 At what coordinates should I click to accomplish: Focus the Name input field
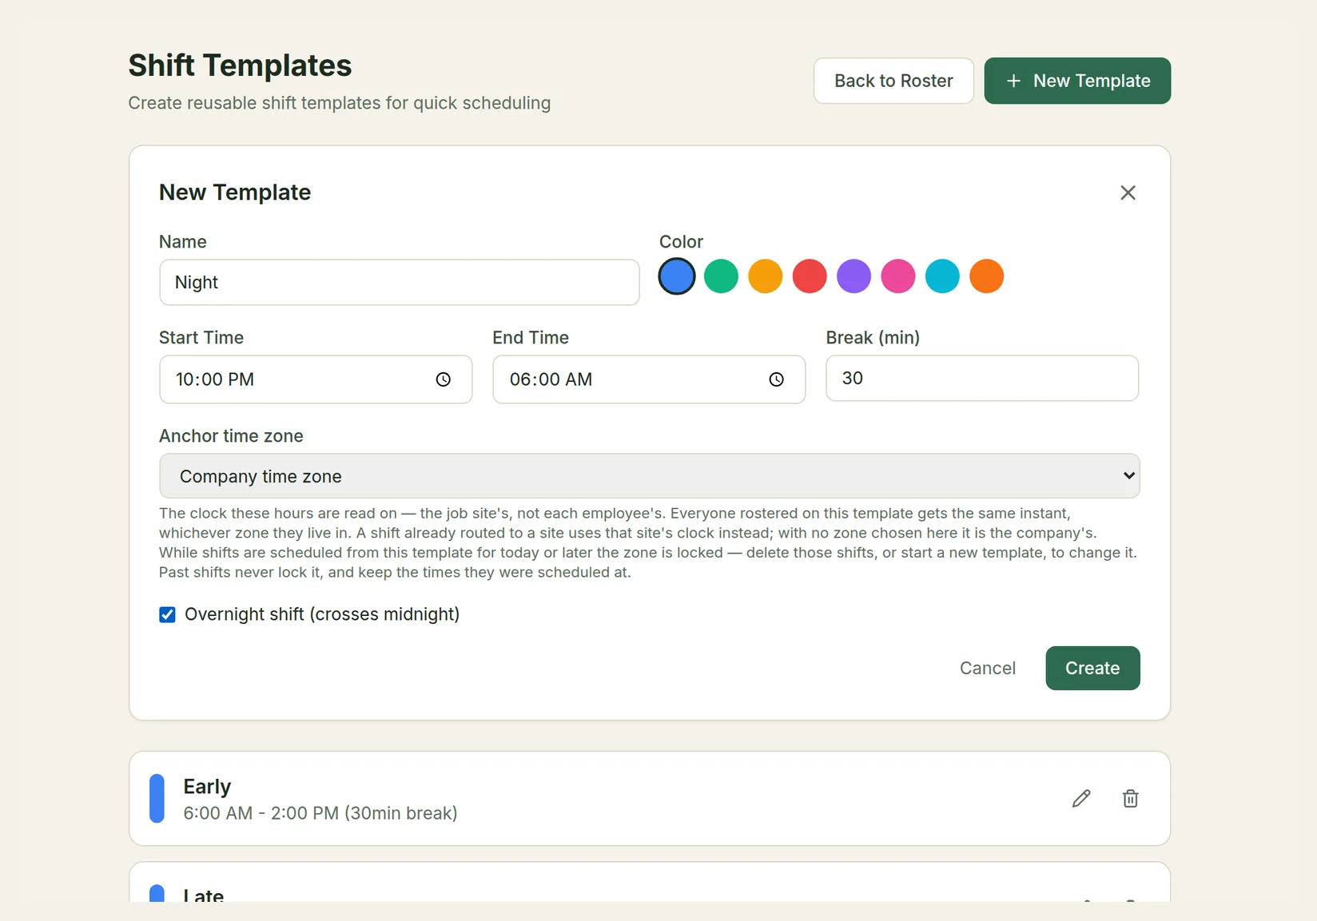click(x=400, y=282)
